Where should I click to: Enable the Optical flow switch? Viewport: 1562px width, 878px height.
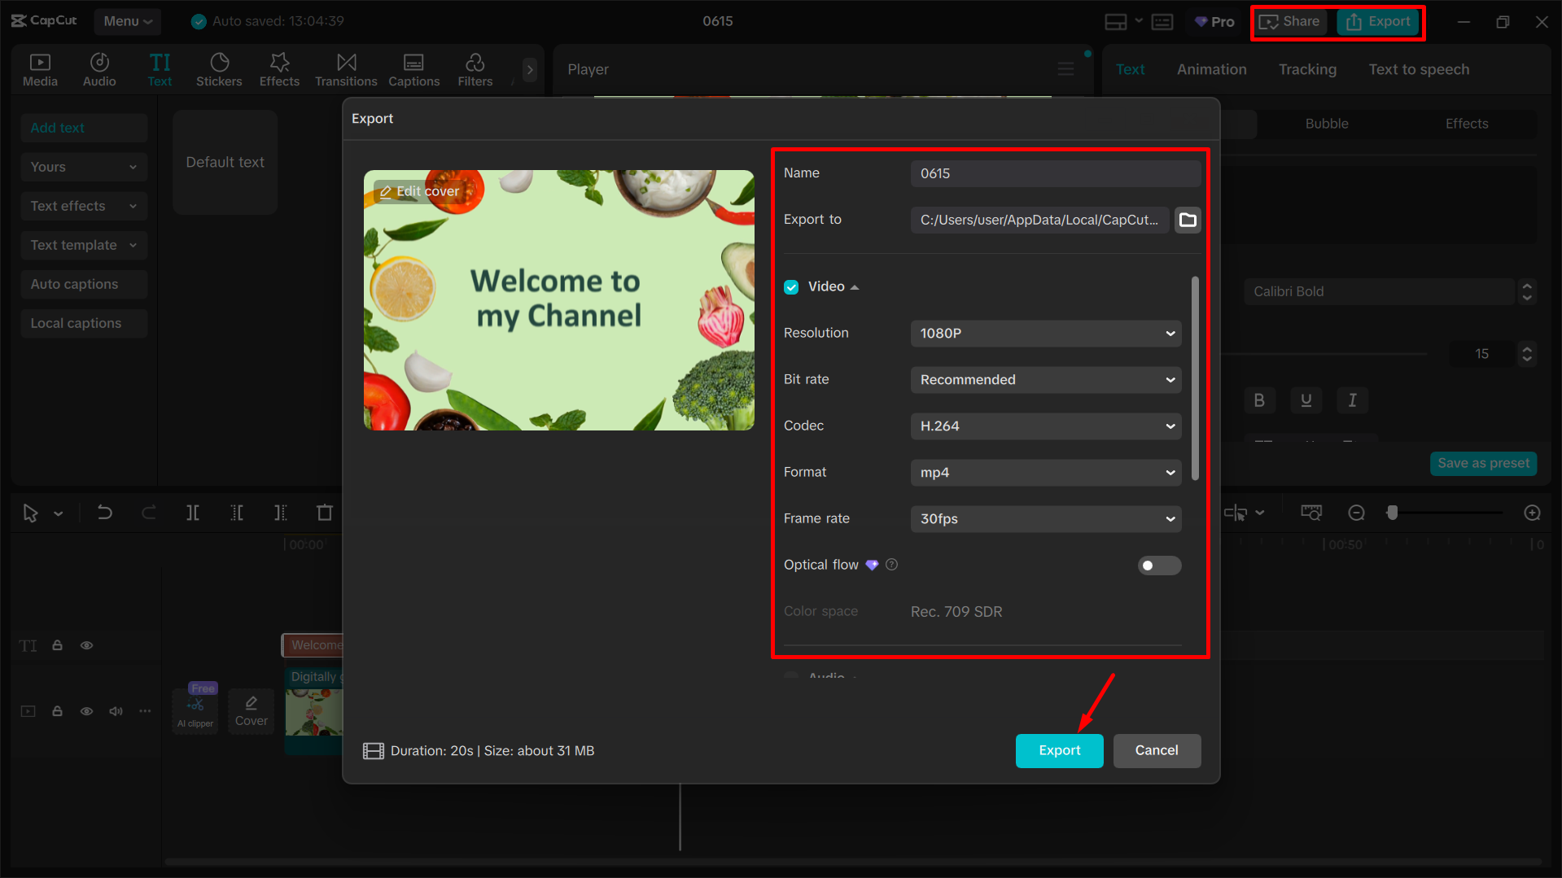tap(1159, 565)
